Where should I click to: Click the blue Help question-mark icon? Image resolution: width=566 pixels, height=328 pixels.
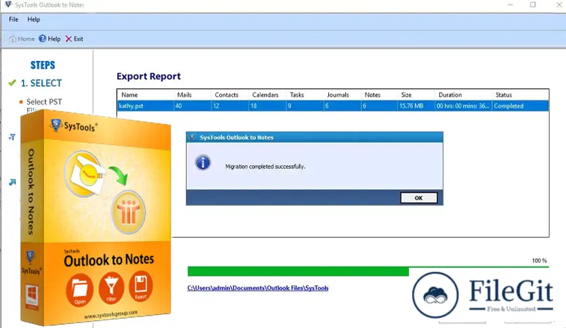tap(43, 39)
